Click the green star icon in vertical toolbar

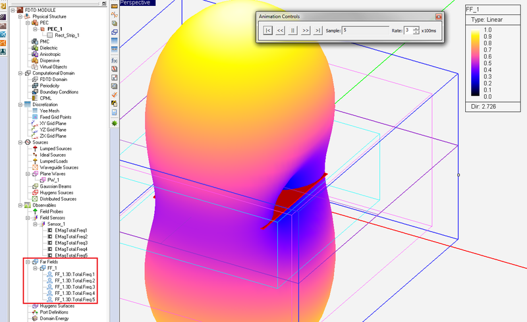[114, 122]
